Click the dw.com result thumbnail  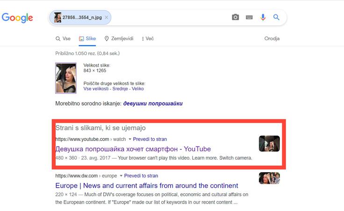(269, 178)
